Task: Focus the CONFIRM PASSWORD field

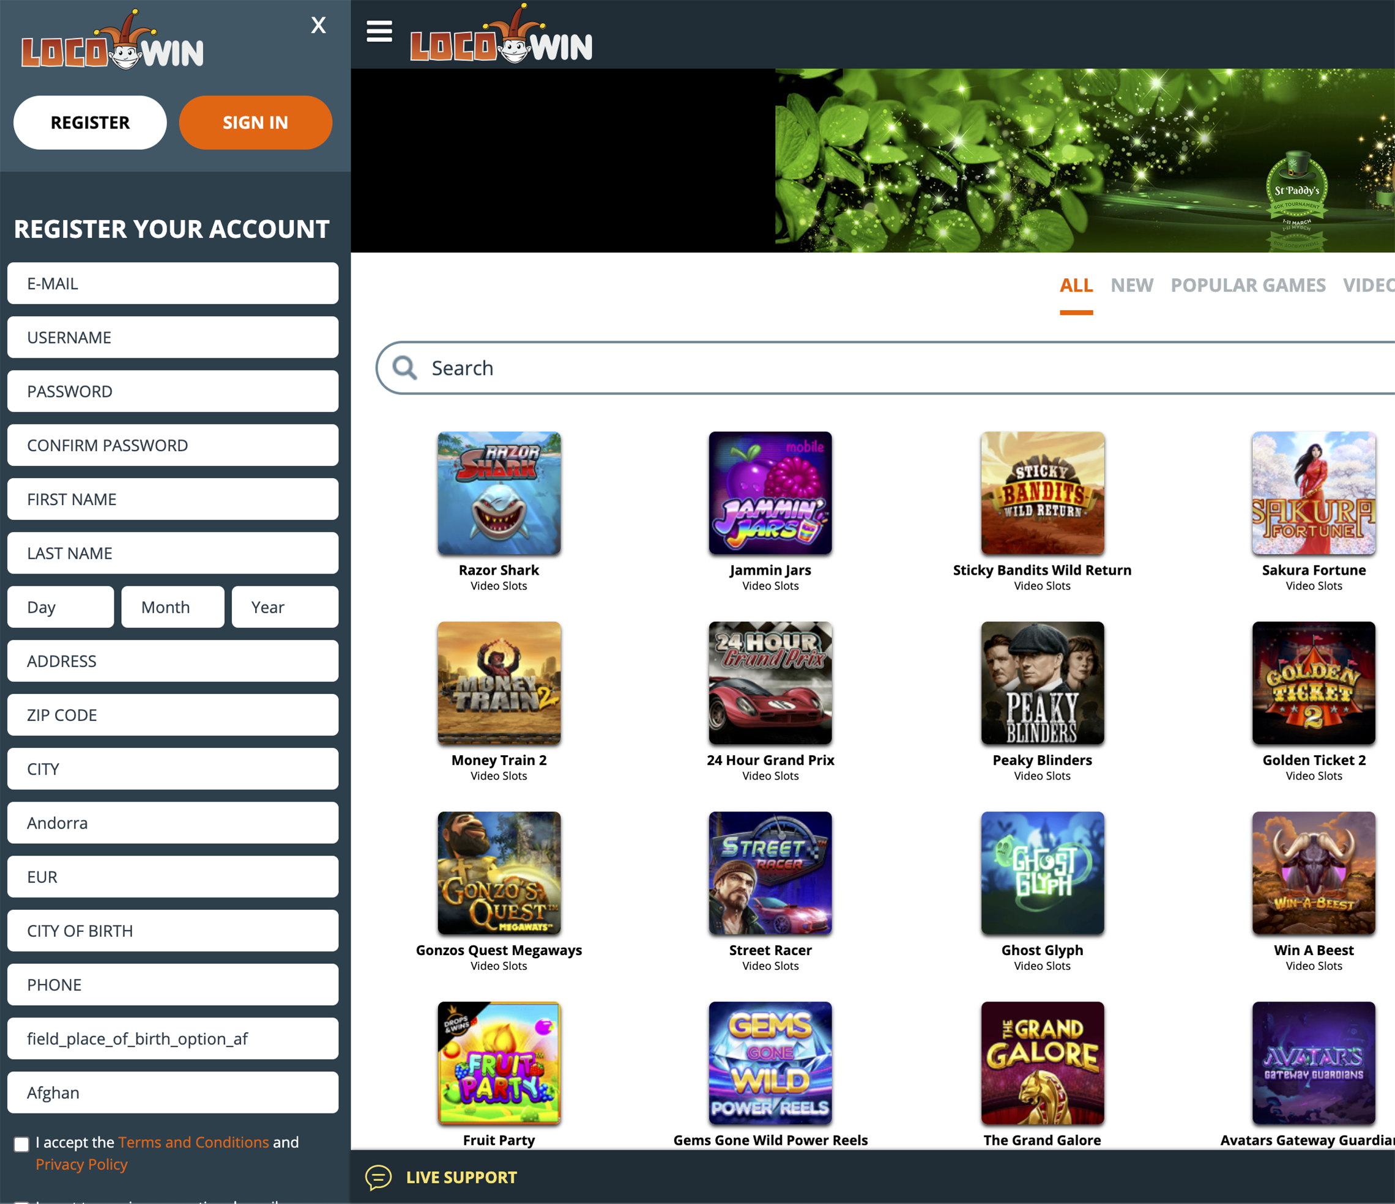Action: (x=173, y=445)
